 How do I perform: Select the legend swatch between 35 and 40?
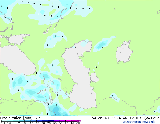click(x=62, y=121)
